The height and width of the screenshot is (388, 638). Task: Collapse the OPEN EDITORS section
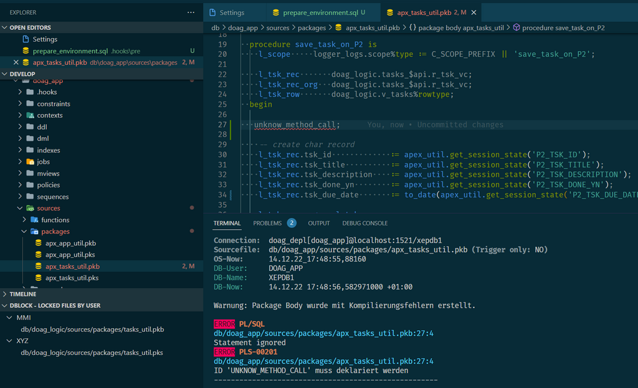coord(5,27)
